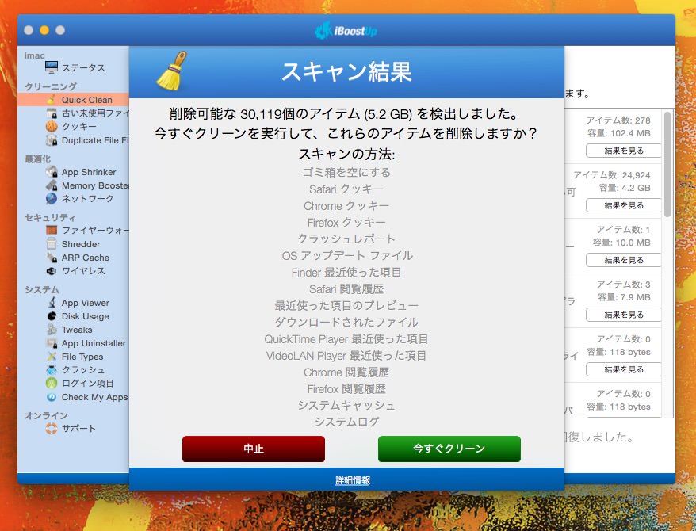Click the クラッシュ sidebar icon
This screenshot has height=531, width=696.
click(x=52, y=369)
